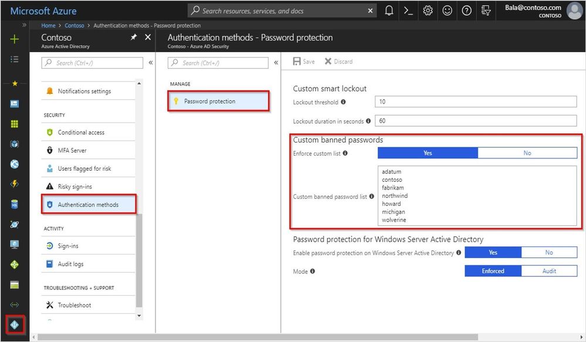Click the Favorites star icon in sidebar
This screenshot has width=586, height=342.
pyautogui.click(x=14, y=83)
